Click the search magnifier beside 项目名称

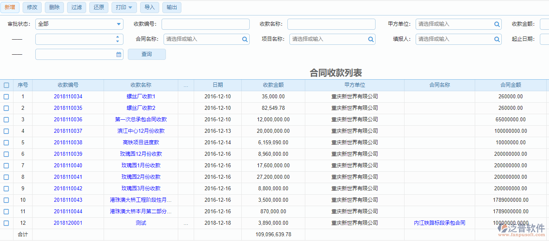pos(370,39)
